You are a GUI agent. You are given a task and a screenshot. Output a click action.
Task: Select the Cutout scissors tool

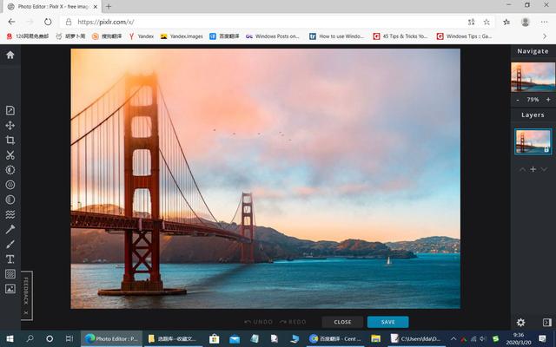point(10,155)
